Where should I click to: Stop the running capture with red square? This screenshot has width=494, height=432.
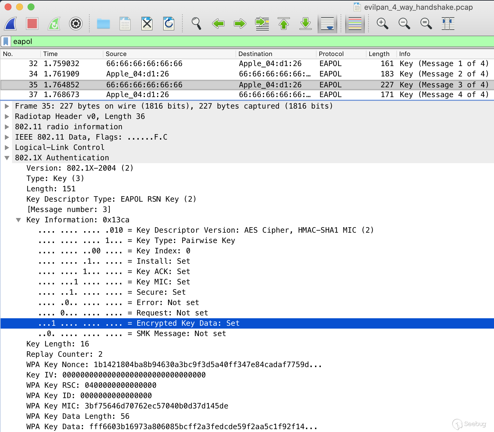(32, 24)
